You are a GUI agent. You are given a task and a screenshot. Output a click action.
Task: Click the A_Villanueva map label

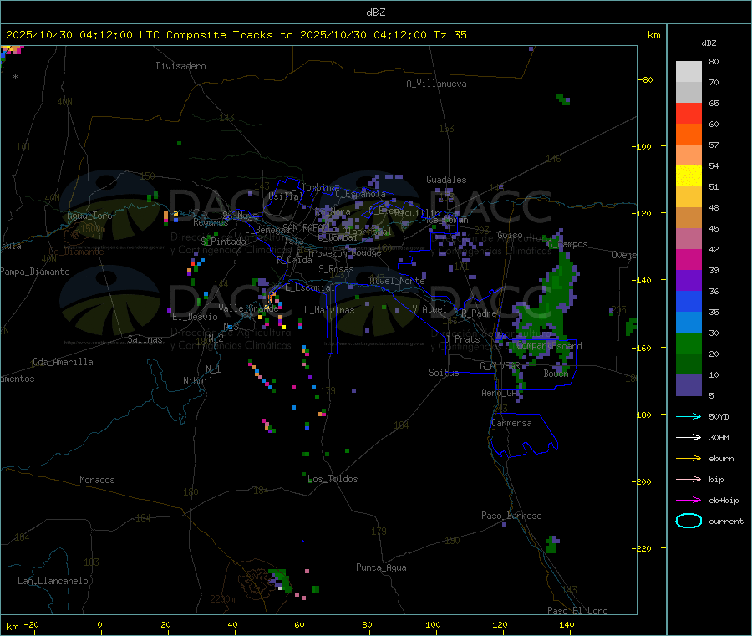pos(436,84)
